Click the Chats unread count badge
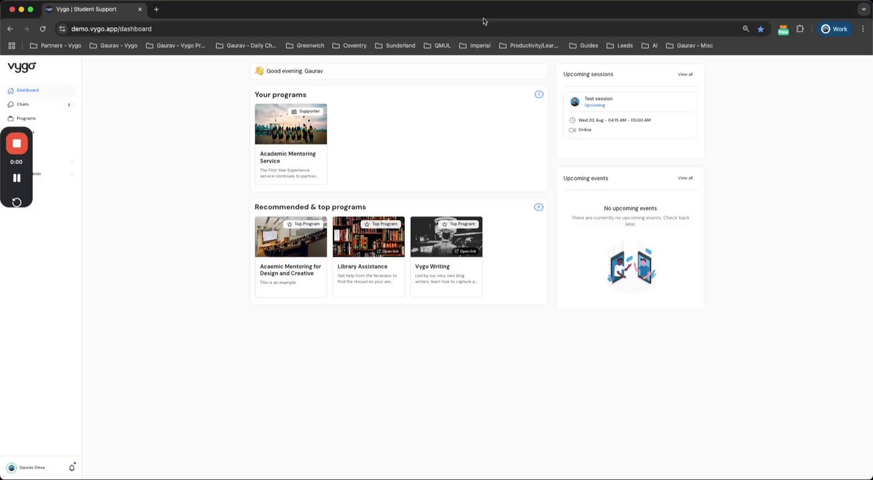873x480 pixels. click(69, 105)
